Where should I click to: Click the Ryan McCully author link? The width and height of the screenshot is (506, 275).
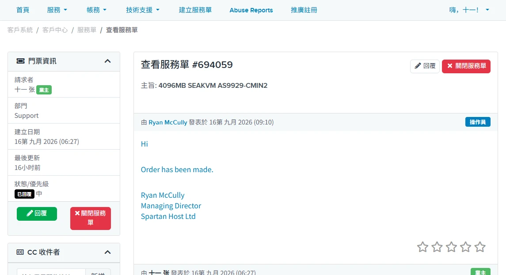(x=168, y=122)
